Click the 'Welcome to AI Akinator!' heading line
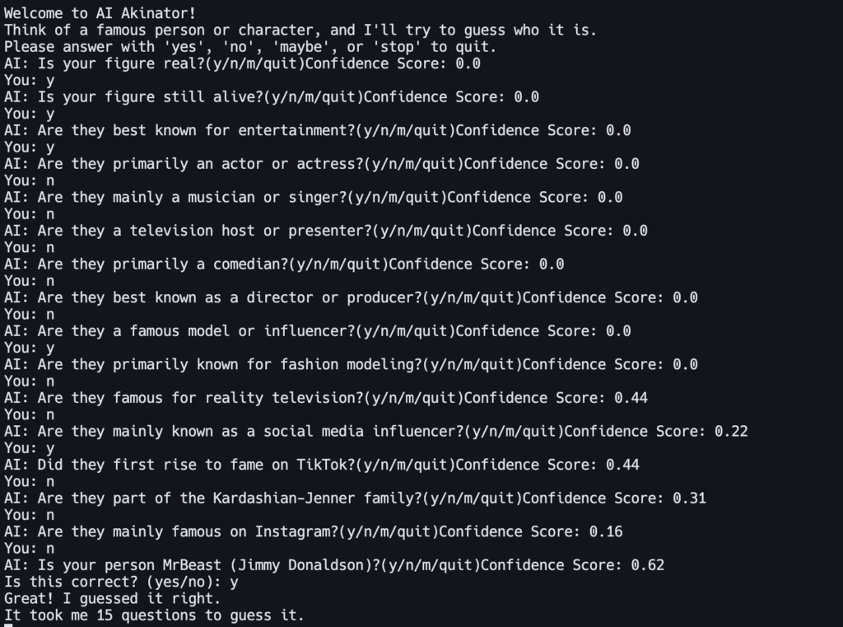Image resolution: width=843 pixels, height=627 pixels. 100,13
